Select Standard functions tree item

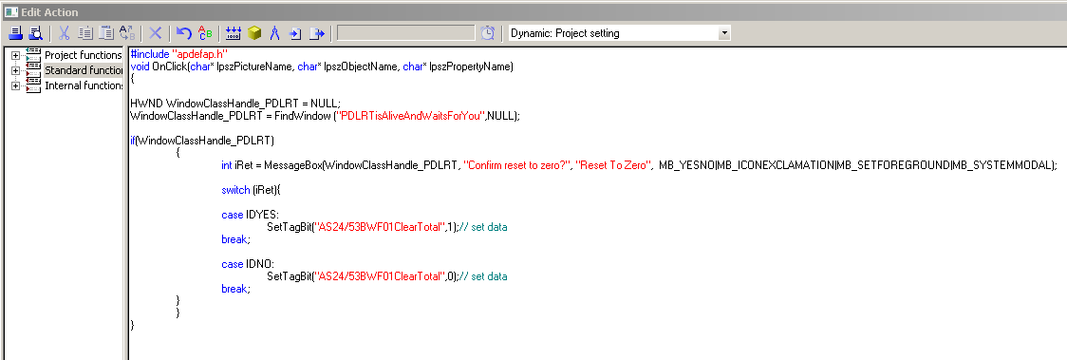[83, 70]
